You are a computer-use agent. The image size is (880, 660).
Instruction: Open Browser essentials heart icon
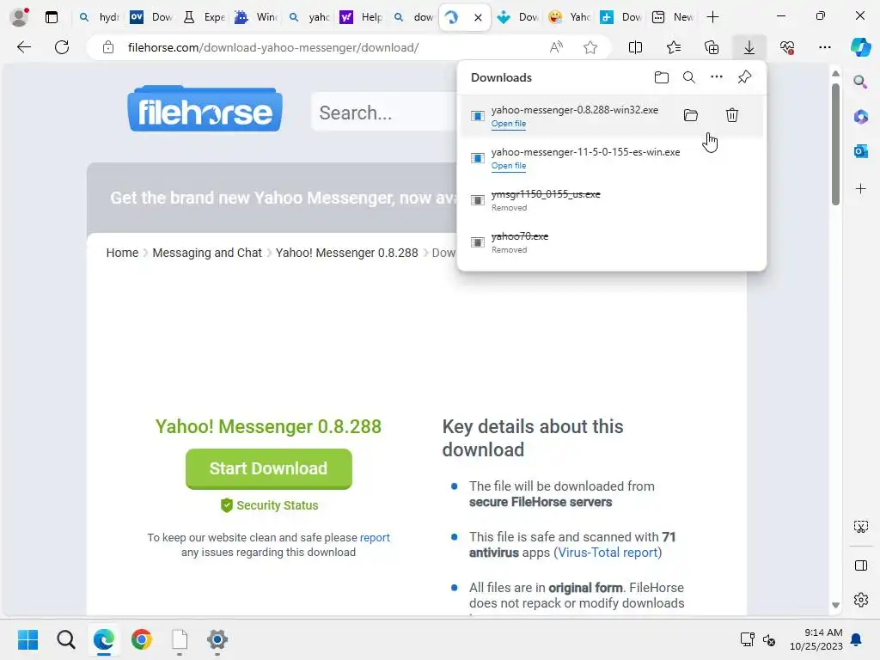(787, 48)
